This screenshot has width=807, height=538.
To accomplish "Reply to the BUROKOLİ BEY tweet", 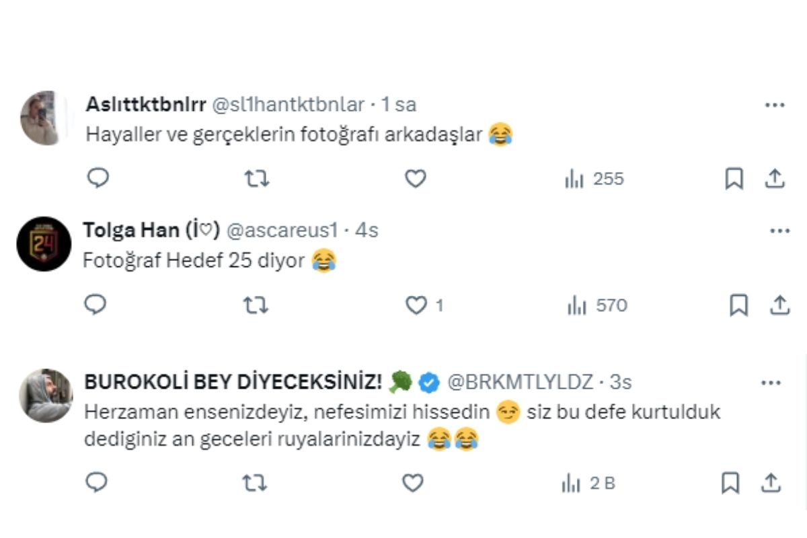I will [98, 483].
